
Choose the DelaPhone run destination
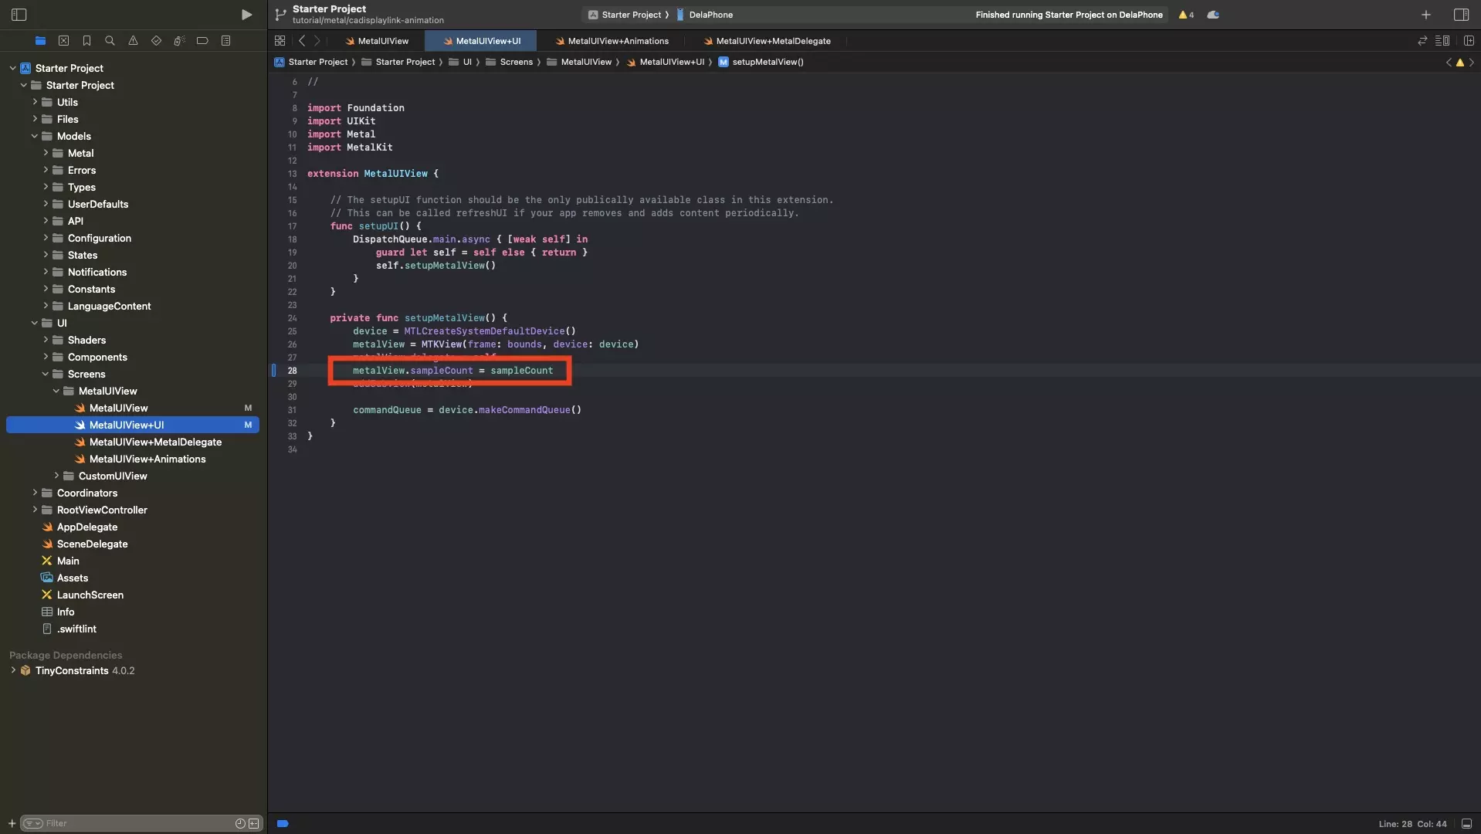pos(705,15)
